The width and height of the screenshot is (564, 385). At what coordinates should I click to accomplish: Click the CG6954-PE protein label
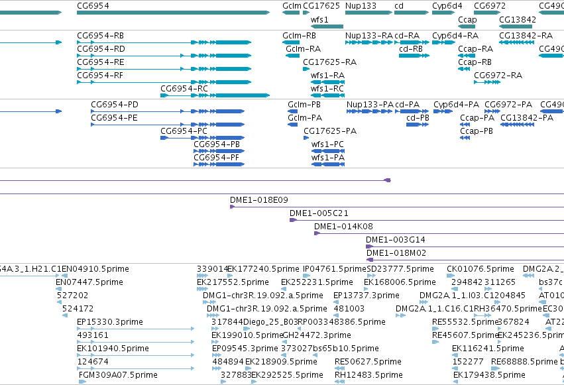(114, 118)
